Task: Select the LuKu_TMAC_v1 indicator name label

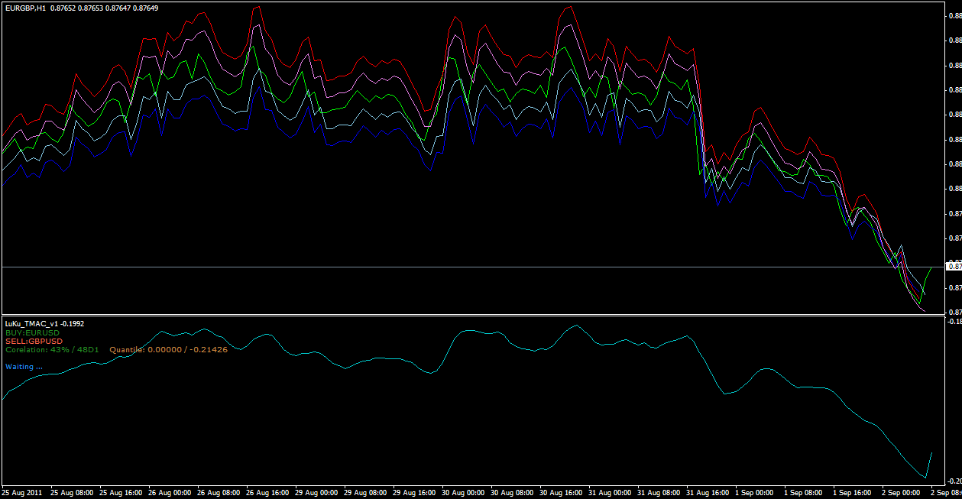Action: (31, 324)
